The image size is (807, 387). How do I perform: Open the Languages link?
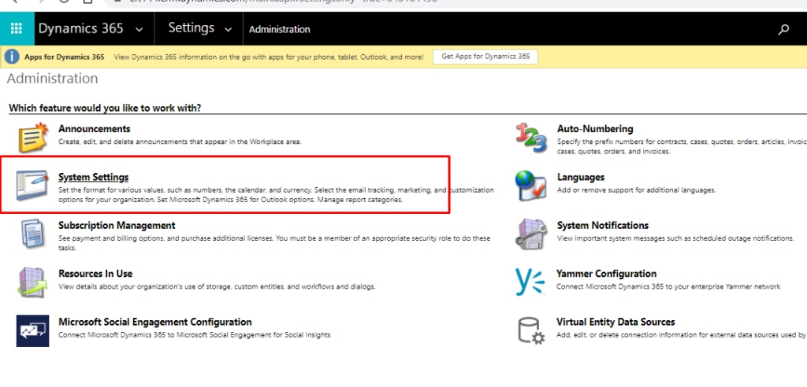coord(581,177)
